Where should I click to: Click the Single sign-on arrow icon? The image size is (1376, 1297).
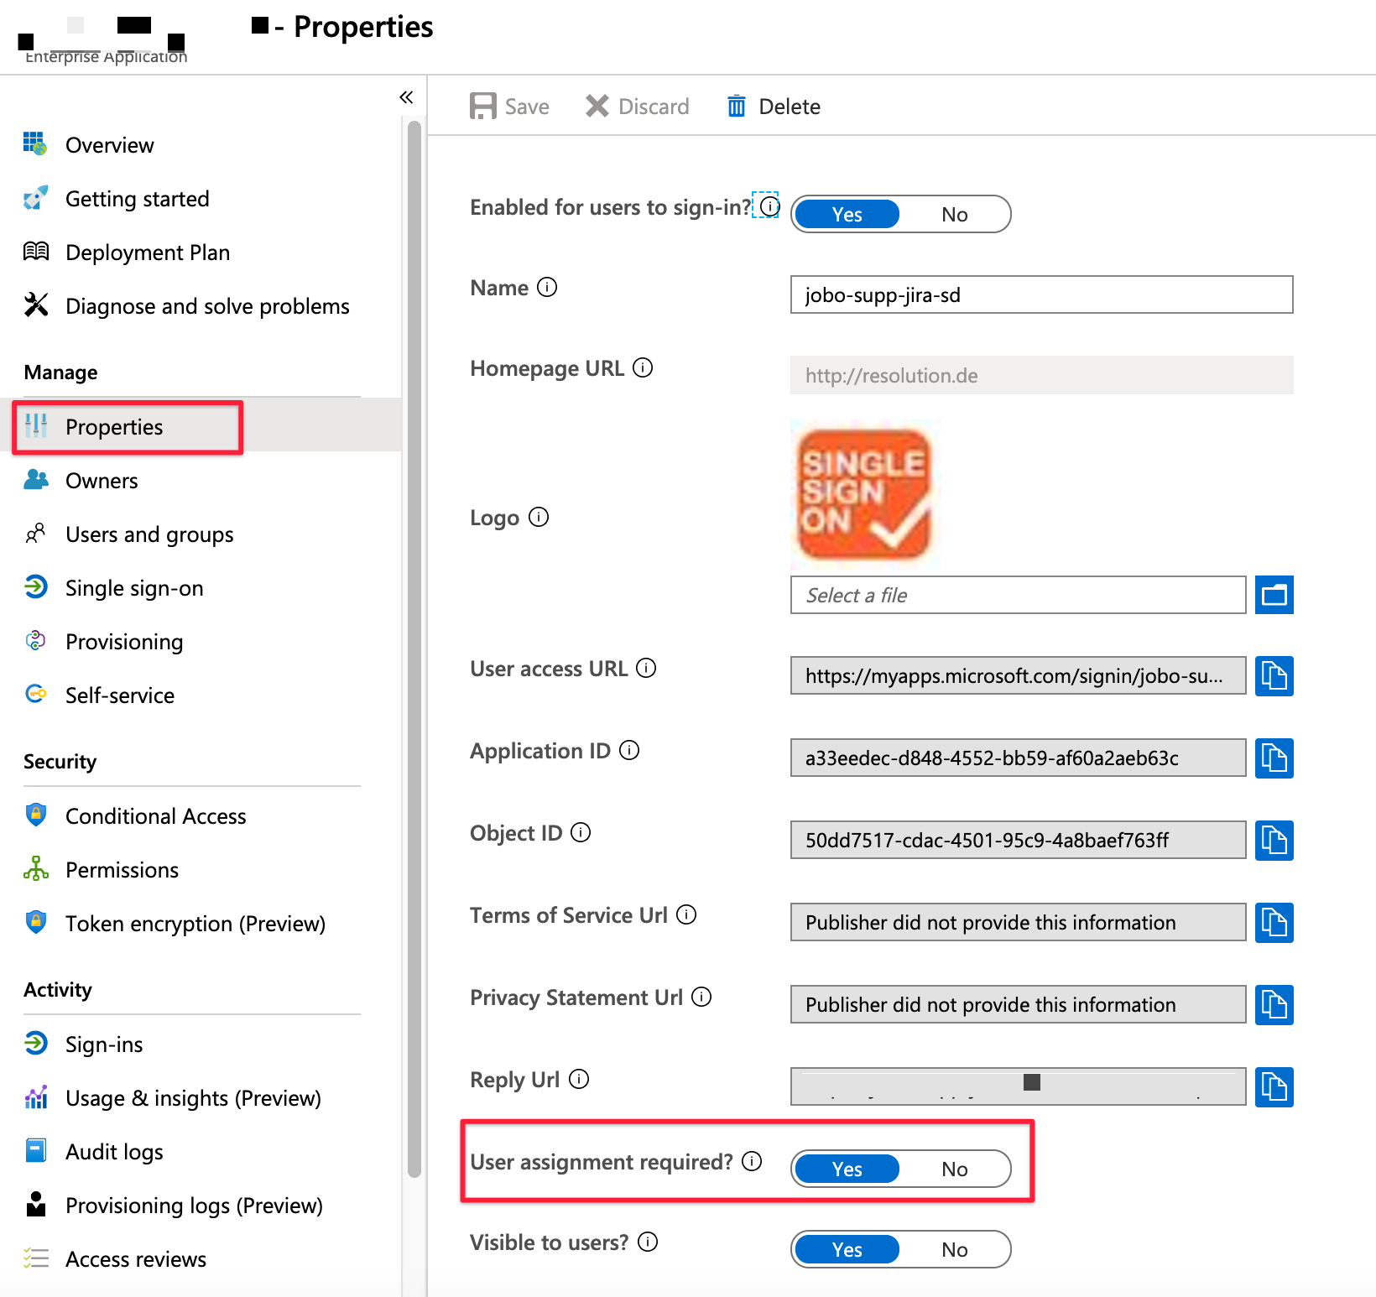(35, 587)
